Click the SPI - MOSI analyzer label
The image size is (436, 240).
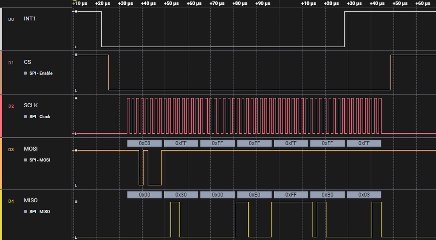[40, 160]
